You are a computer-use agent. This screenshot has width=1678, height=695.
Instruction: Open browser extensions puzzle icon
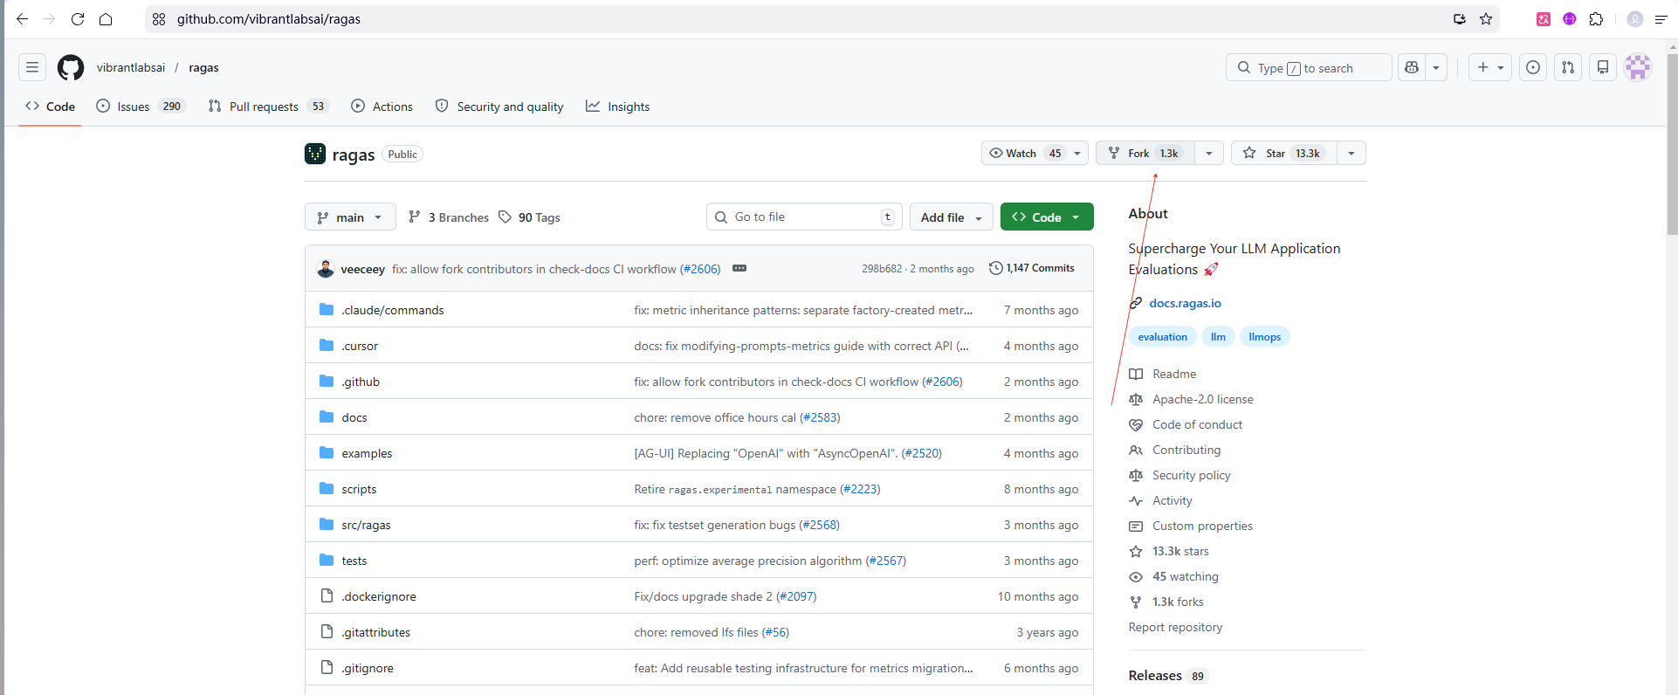(1596, 18)
